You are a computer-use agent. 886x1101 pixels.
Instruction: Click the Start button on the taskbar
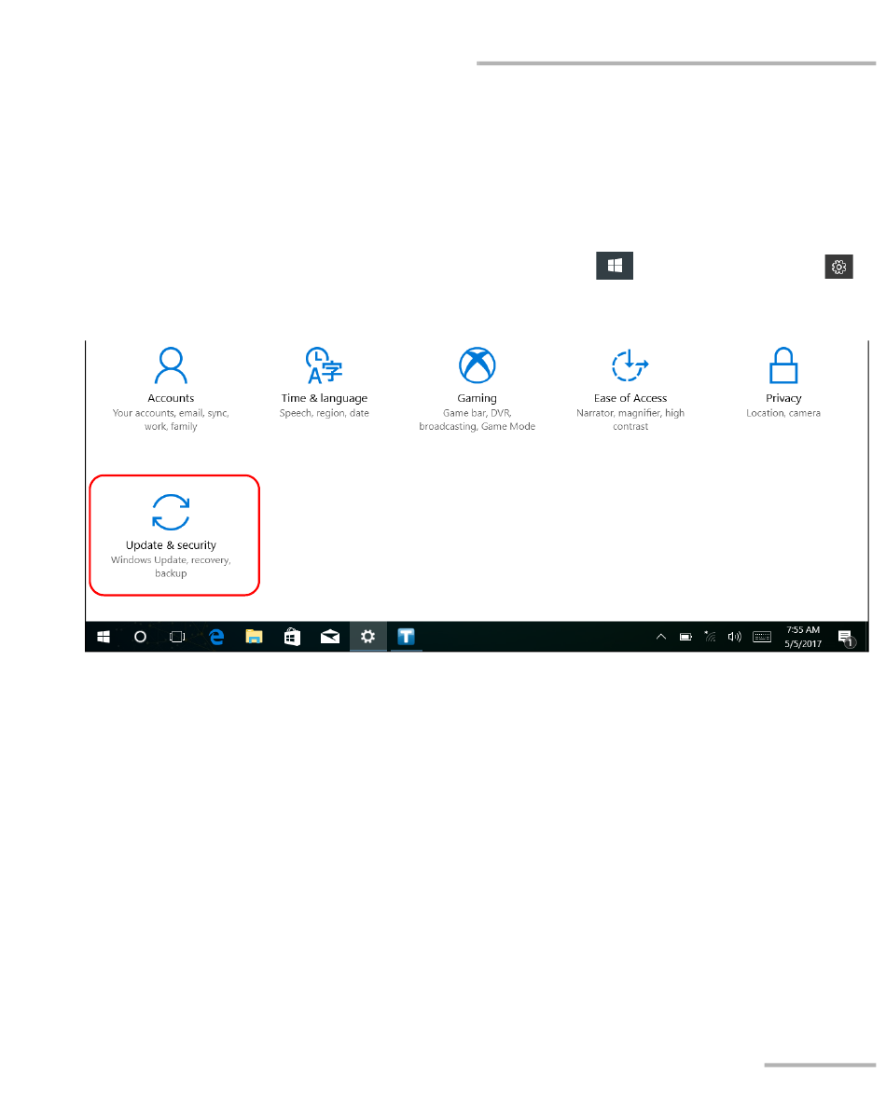[x=104, y=637]
